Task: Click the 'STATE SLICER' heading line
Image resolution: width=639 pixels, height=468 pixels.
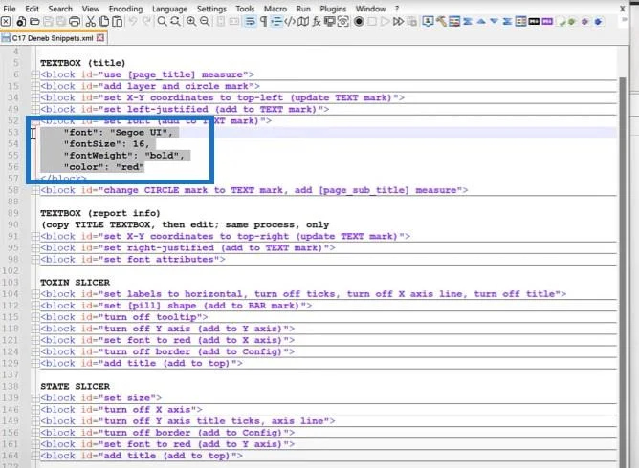Action: point(75,386)
